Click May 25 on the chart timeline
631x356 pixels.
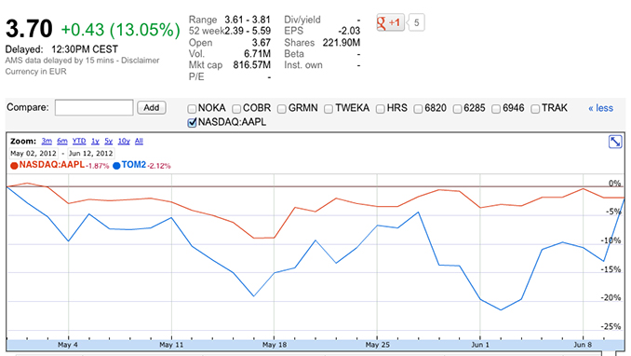tap(378, 345)
